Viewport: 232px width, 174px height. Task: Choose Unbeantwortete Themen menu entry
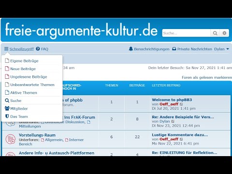(x=32, y=85)
